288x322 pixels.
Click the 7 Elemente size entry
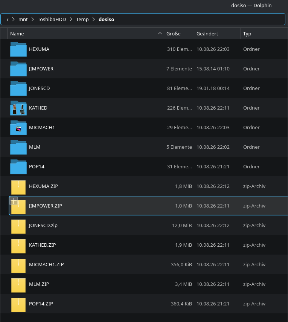179,69
